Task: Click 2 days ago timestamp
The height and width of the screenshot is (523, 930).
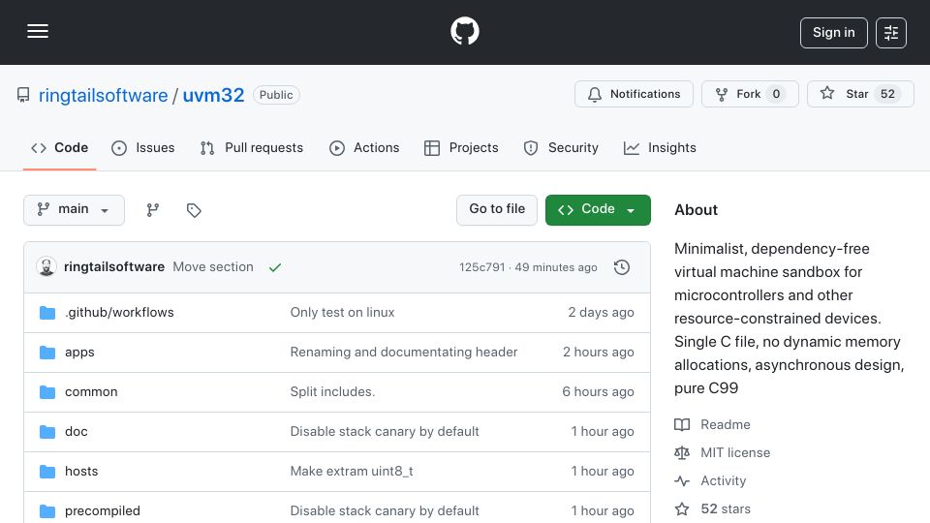Action: [601, 313]
